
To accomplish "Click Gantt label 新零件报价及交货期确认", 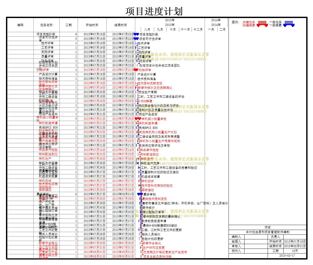I will [155, 88].
